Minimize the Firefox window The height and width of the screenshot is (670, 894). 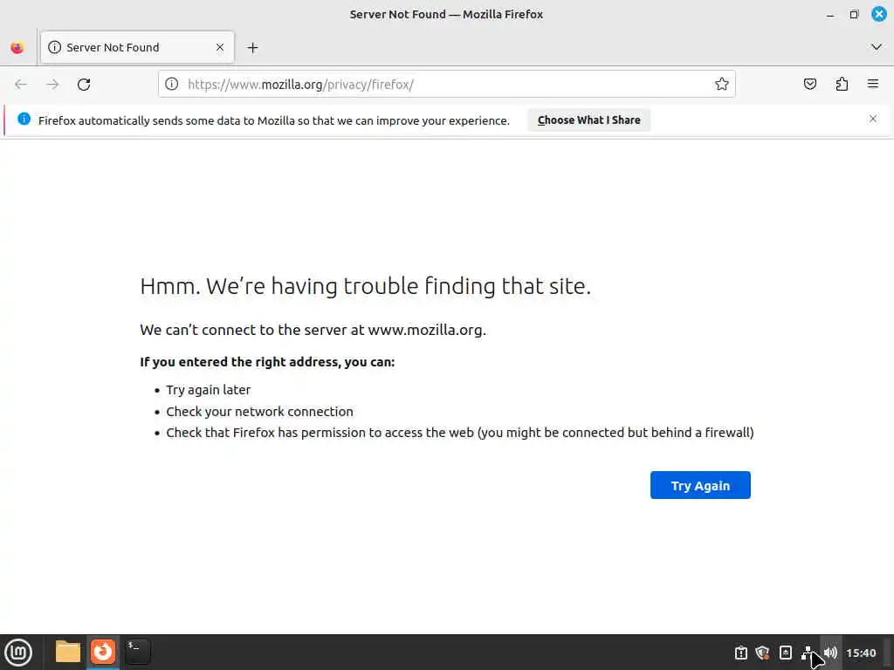[x=830, y=15]
